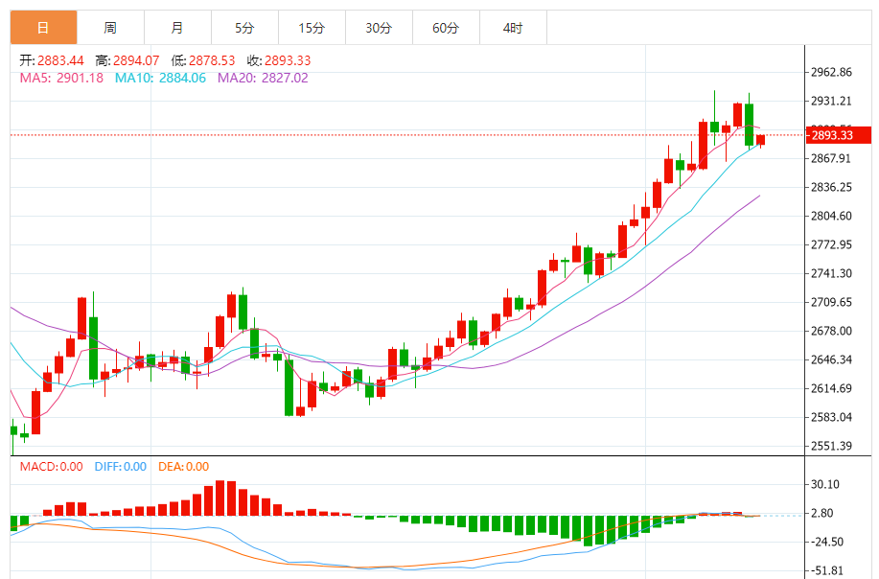Switch to the 4时 four-hour tab
The width and height of the screenshot is (879, 579).
[513, 28]
